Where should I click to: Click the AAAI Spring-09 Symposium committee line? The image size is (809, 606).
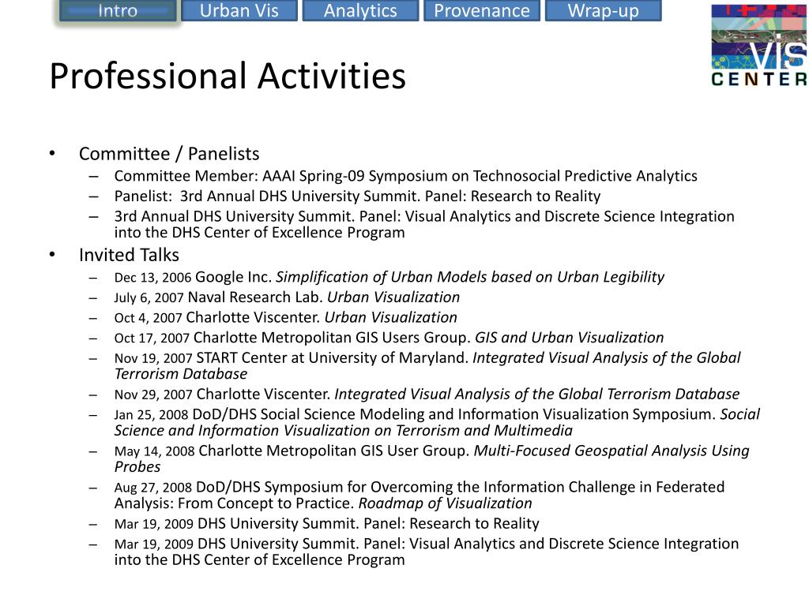click(405, 176)
